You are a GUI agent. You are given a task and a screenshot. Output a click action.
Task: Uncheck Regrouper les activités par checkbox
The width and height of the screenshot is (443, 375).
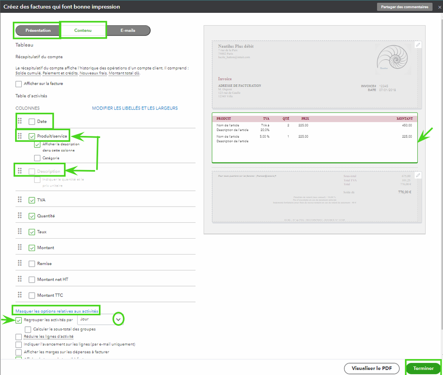(19, 320)
